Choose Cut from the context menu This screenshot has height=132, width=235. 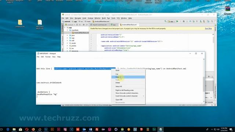click(x=128, y=74)
